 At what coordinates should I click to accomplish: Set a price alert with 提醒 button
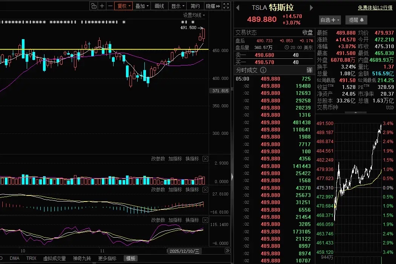[x=356, y=20]
